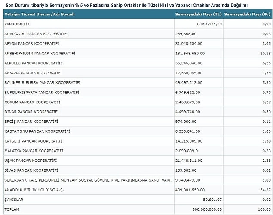Select the amount 14,215,009,00
This screenshot has height=215, width=273.
coord(189,141)
